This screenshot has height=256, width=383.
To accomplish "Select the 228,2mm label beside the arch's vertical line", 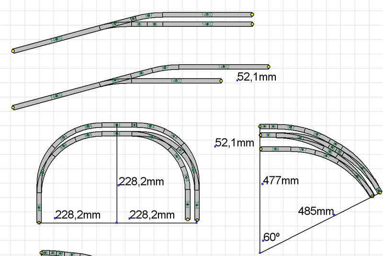I will [141, 182].
